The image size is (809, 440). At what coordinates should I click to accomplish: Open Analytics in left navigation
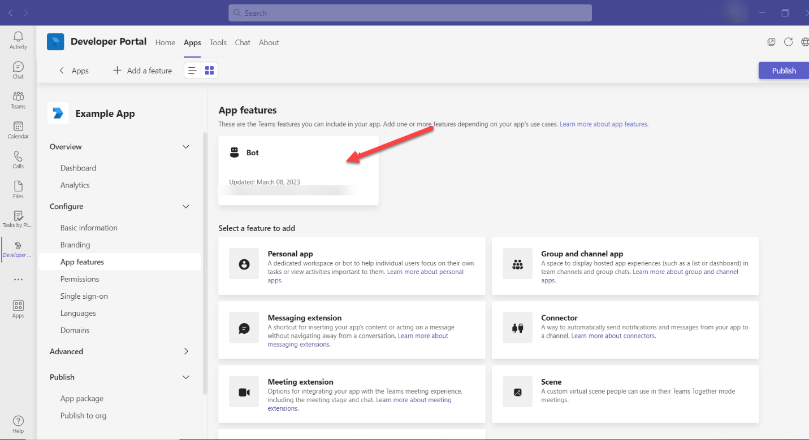75,185
